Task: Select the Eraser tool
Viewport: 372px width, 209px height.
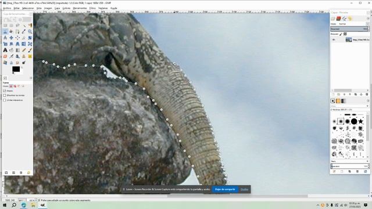Action: point(5,56)
